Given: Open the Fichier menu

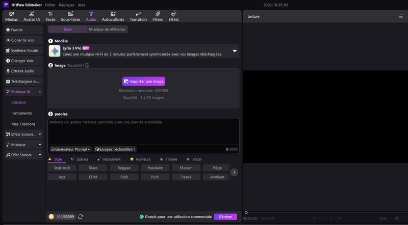Looking at the screenshot, I should pos(50,5).
